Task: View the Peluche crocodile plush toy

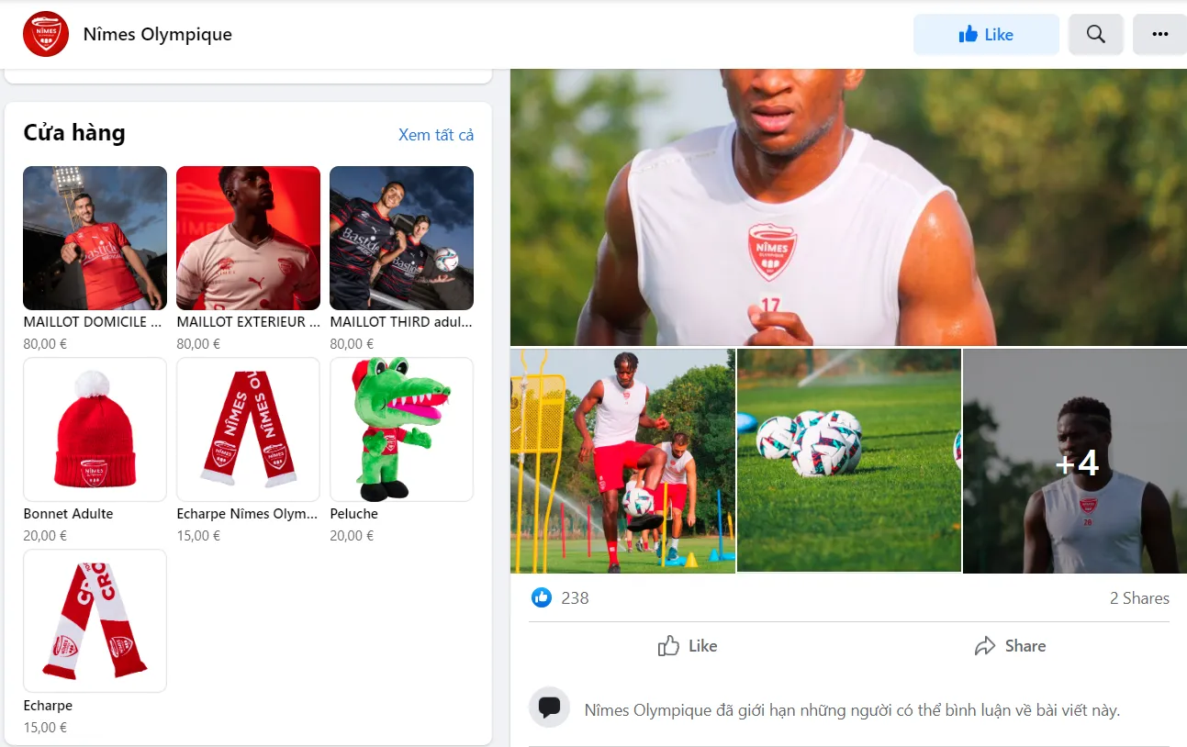Action: coord(401,429)
